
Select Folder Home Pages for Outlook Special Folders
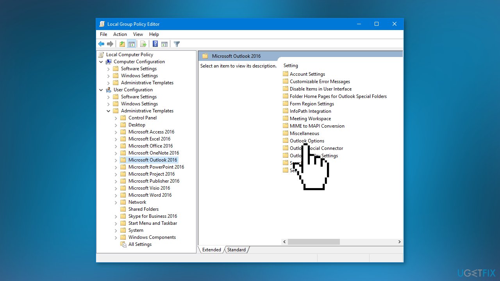(x=338, y=96)
